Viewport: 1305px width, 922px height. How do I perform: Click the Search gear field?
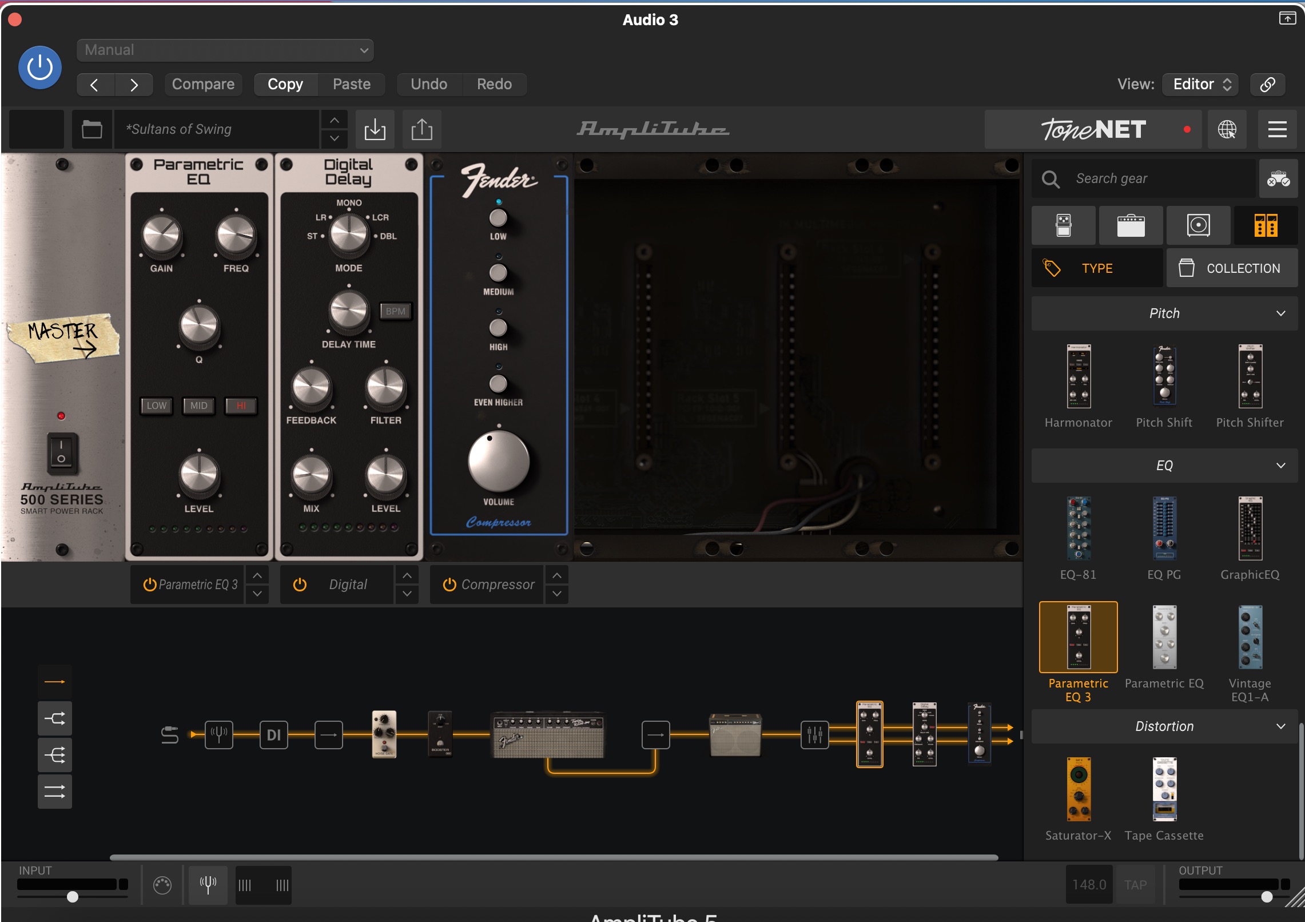(x=1144, y=179)
